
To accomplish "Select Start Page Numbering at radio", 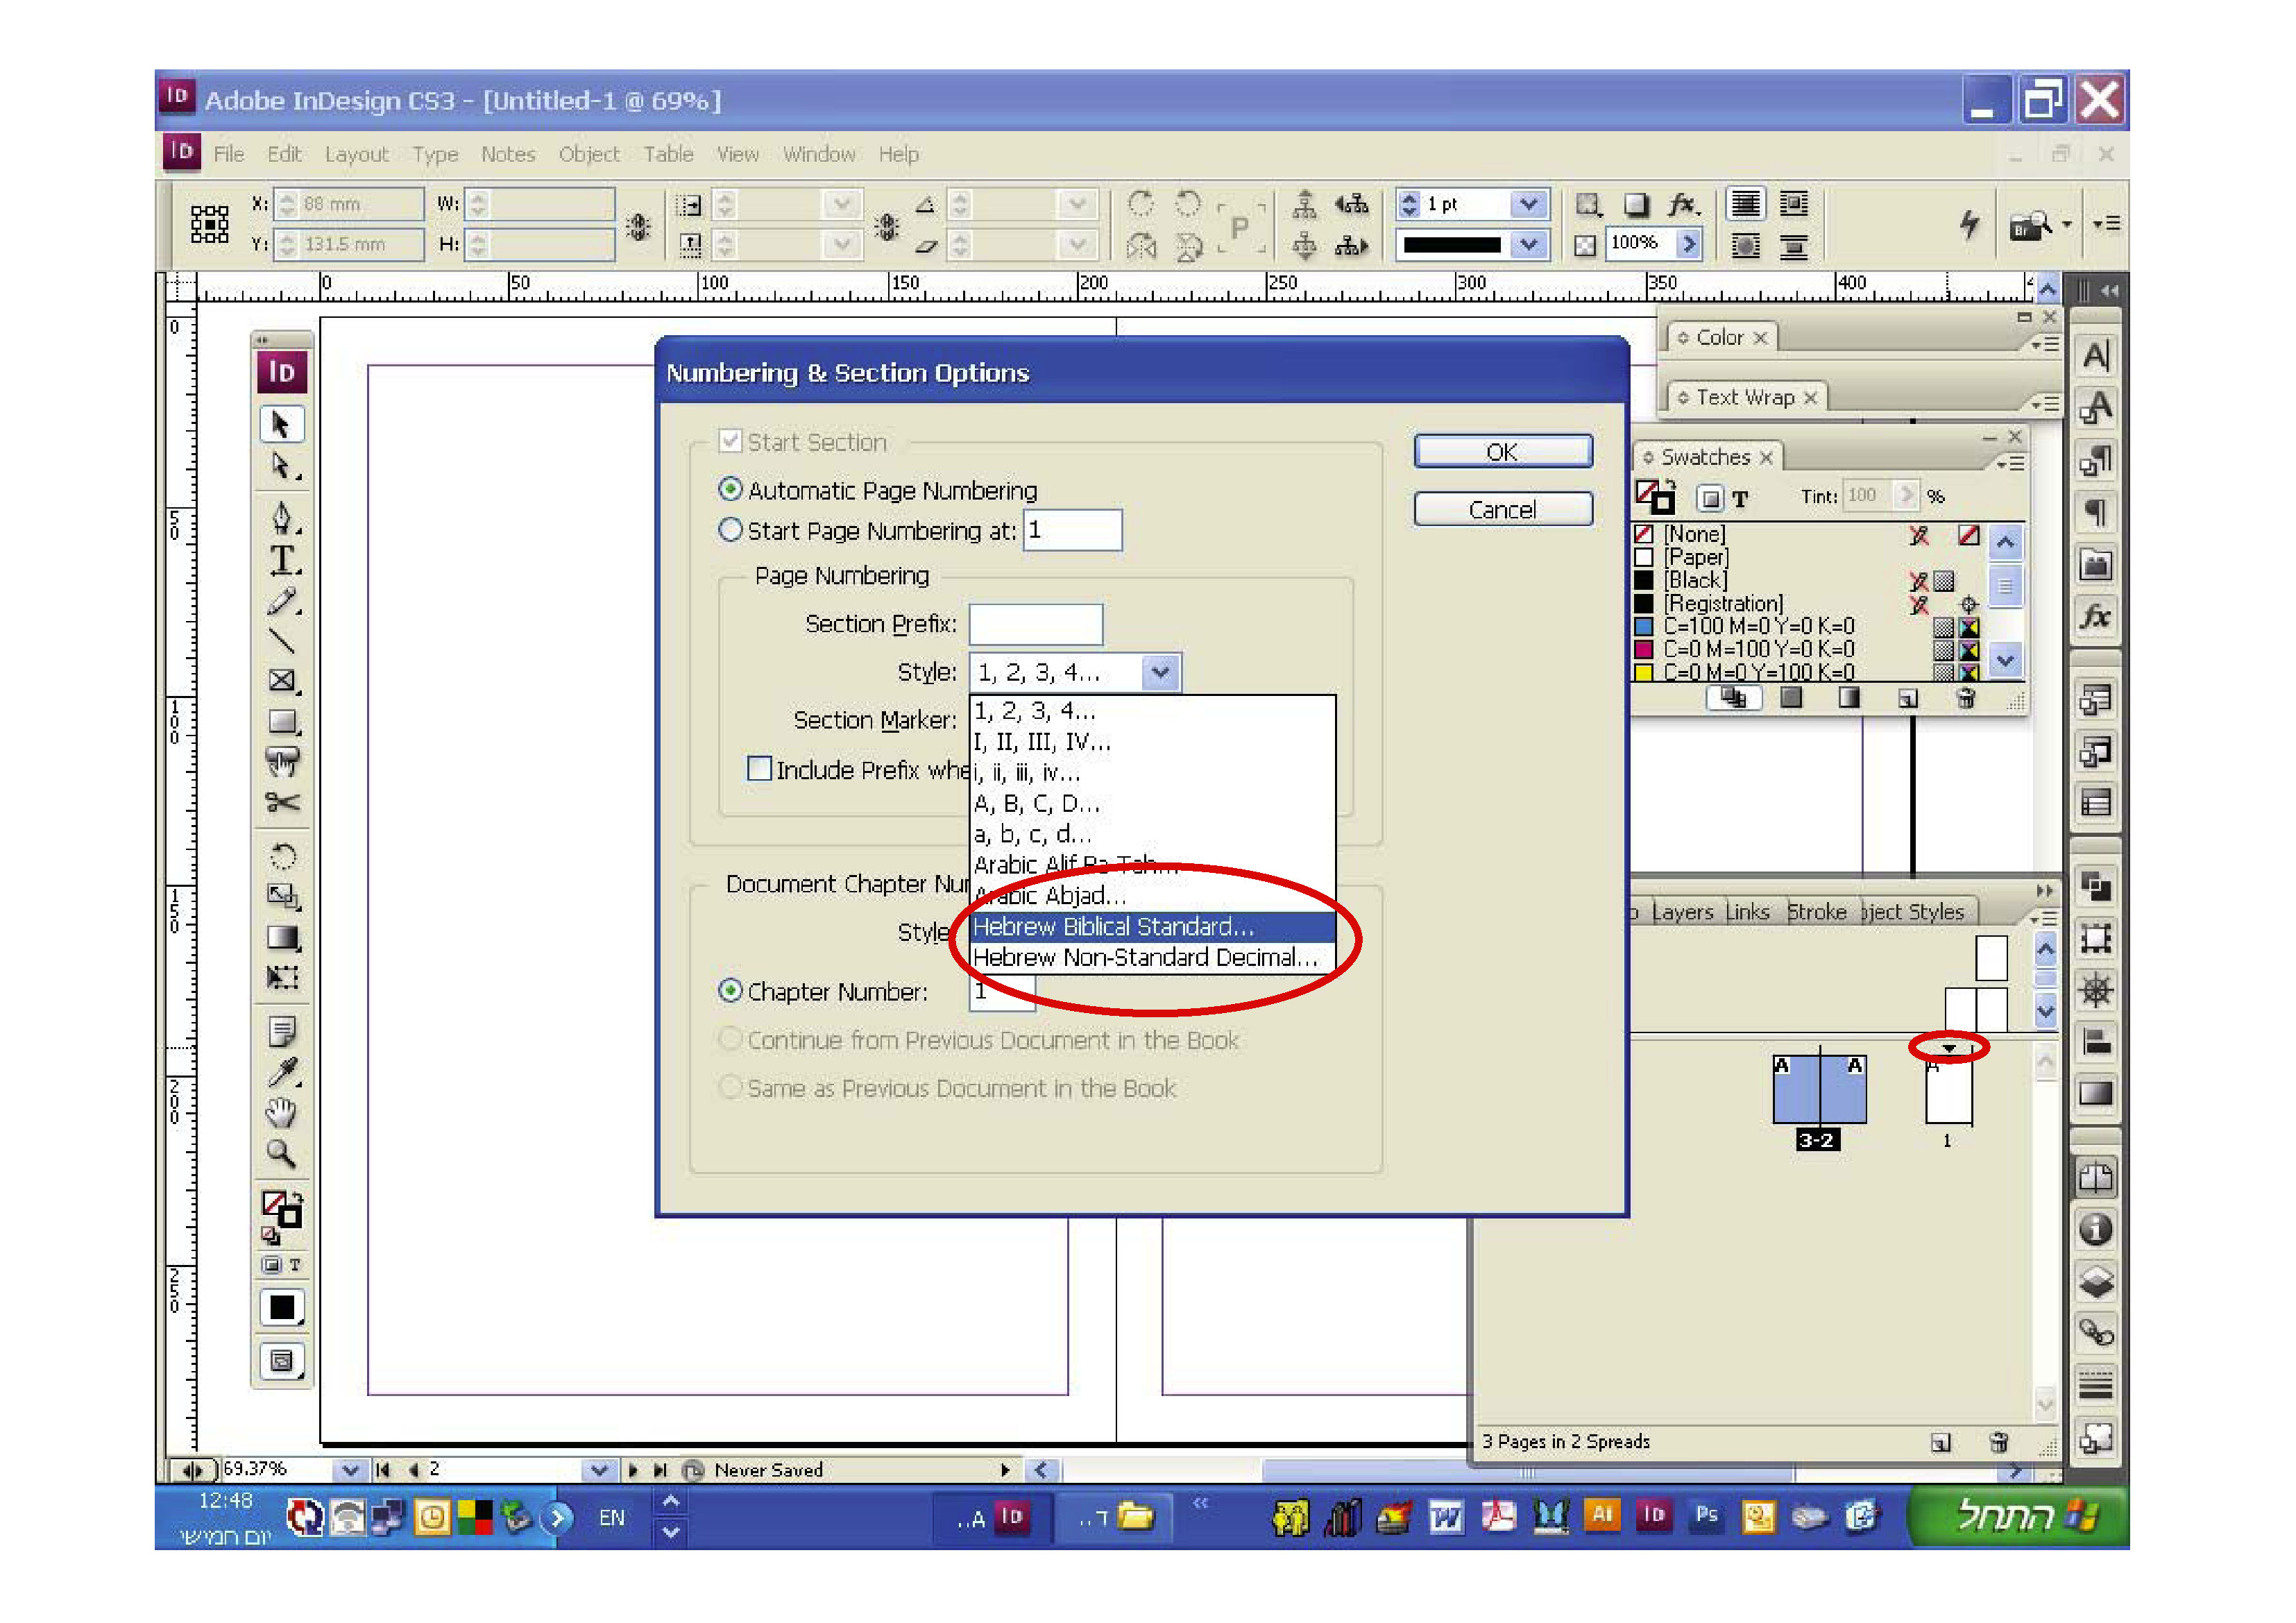I will click(x=731, y=530).
